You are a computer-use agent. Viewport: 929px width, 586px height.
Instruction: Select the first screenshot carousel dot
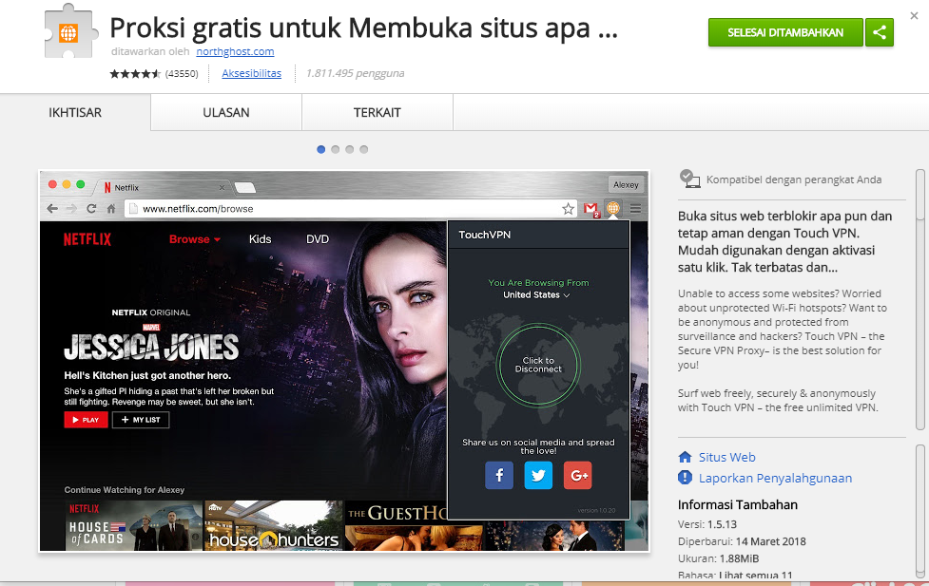(x=321, y=149)
